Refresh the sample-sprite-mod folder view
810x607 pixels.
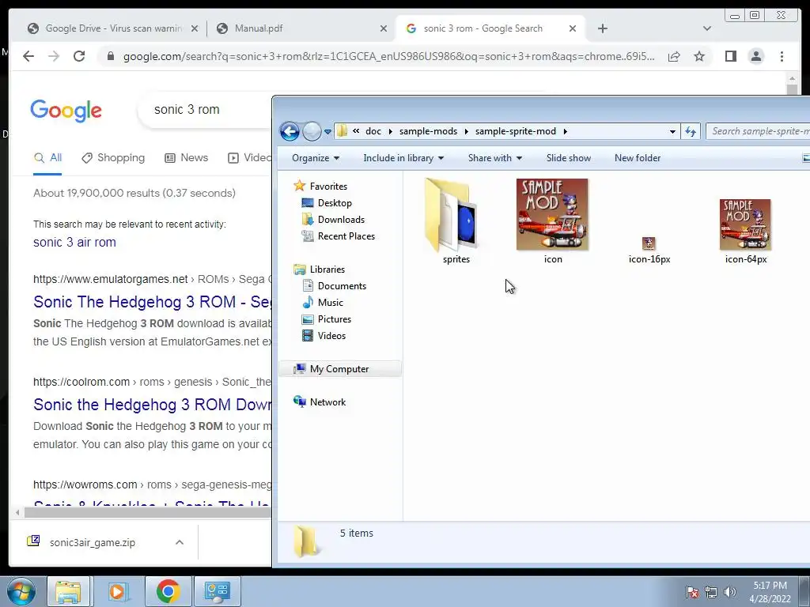[691, 132]
